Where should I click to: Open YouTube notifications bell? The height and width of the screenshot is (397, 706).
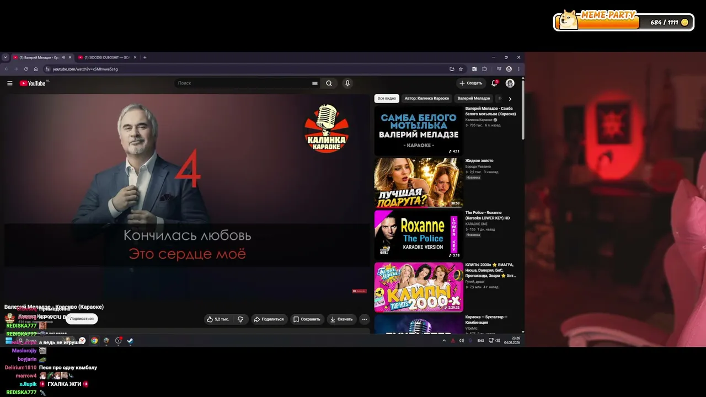click(x=494, y=83)
